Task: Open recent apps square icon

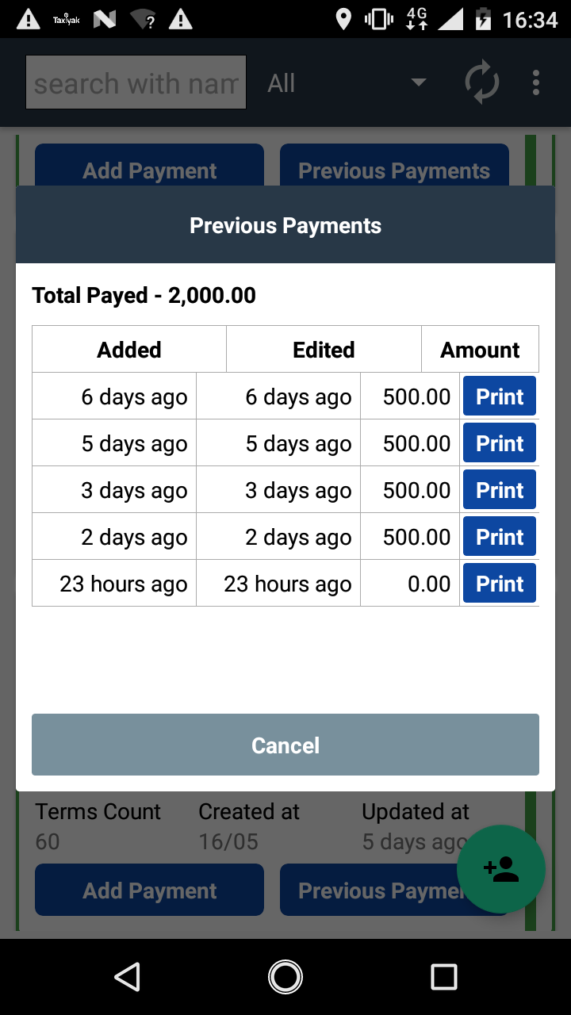Action: tap(443, 977)
